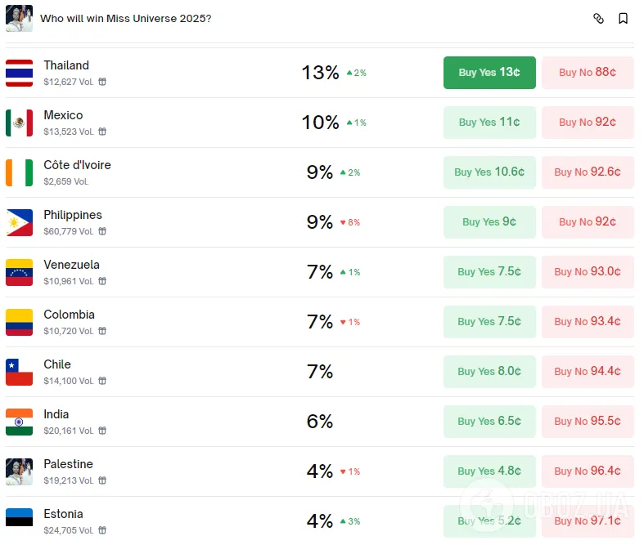Open the Estonia market name
The width and height of the screenshot is (644, 545).
pyautogui.click(x=64, y=514)
